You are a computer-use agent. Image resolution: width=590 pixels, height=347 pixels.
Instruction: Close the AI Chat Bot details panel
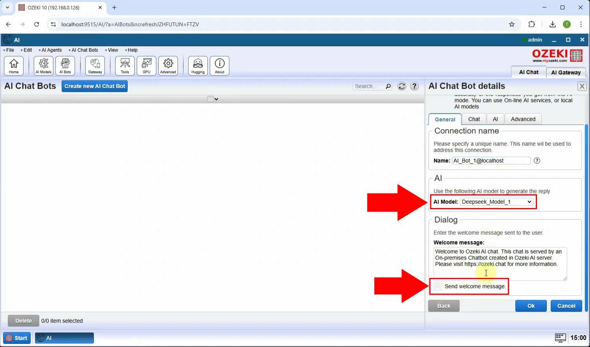tap(582, 86)
